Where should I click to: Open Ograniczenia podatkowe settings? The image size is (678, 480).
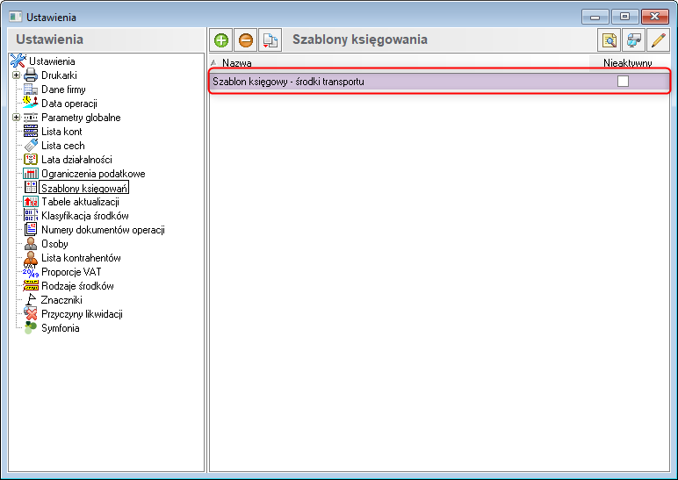point(93,174)
